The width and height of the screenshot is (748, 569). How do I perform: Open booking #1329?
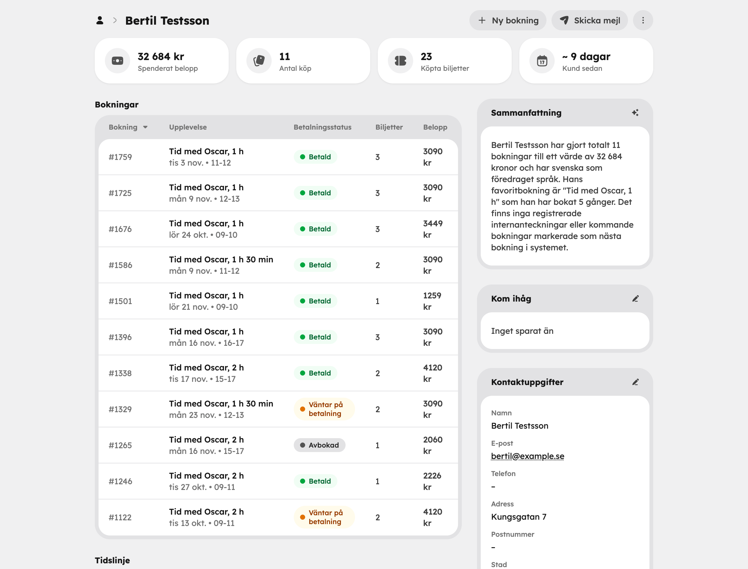coord(278,409)
